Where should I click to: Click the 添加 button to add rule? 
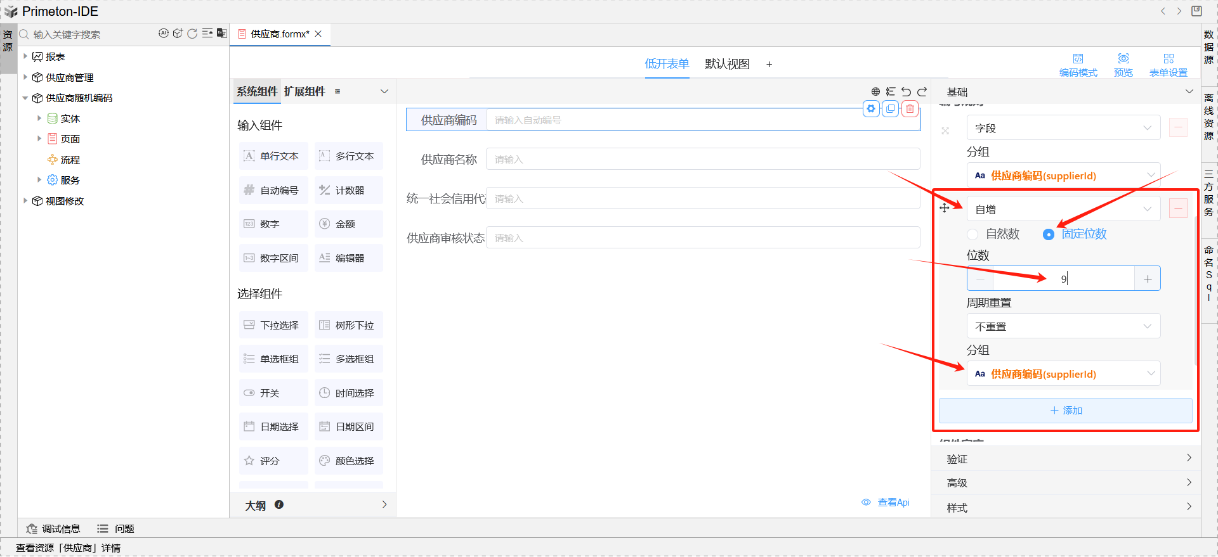pyautogui.click(x=1066, y=411)
